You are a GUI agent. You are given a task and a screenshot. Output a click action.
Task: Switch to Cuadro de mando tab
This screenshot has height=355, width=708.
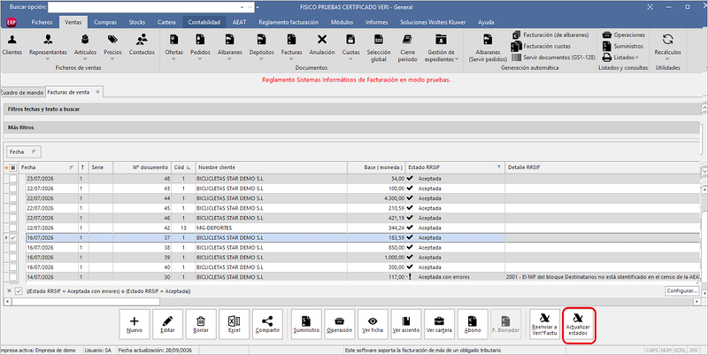22,93
